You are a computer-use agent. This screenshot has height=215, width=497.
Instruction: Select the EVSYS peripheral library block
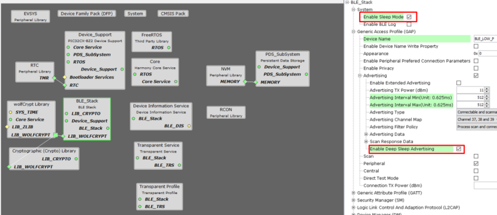coord(30,16)
